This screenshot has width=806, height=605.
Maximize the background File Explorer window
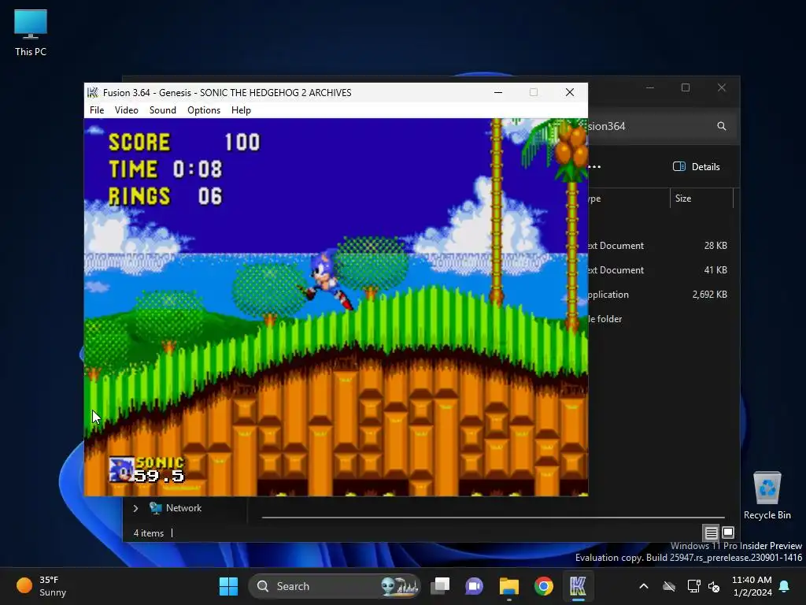[x=686, y=88]
